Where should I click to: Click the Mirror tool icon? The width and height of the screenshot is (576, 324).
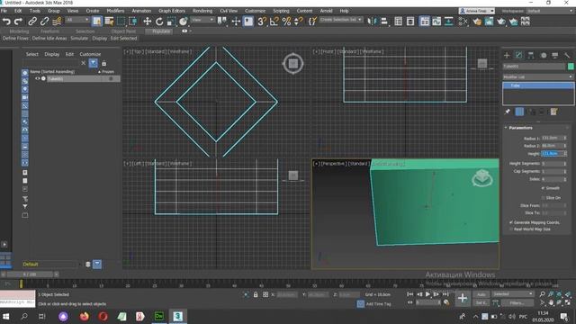(x=372, y=22)
